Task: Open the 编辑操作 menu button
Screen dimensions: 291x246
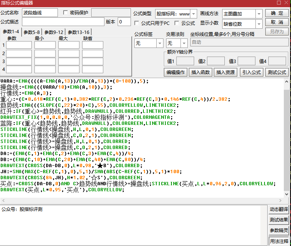Action: pos(176,72)
